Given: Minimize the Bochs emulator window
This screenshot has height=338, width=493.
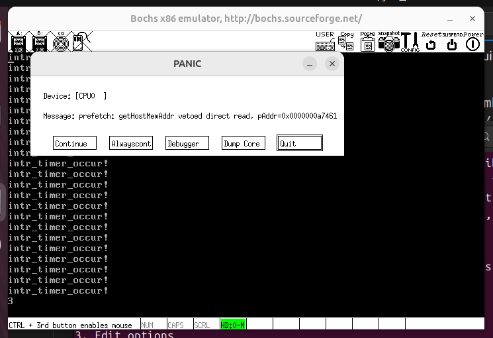Looking at the screenshot, I should pyautogui.click(x=450, y=19).
